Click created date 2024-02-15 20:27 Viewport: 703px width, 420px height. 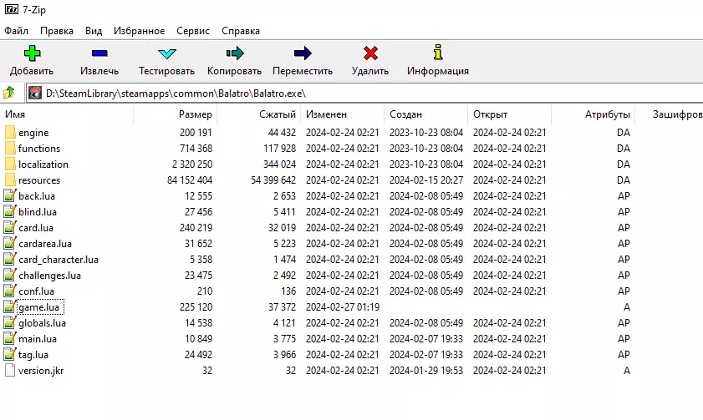(x=426, y=180)
